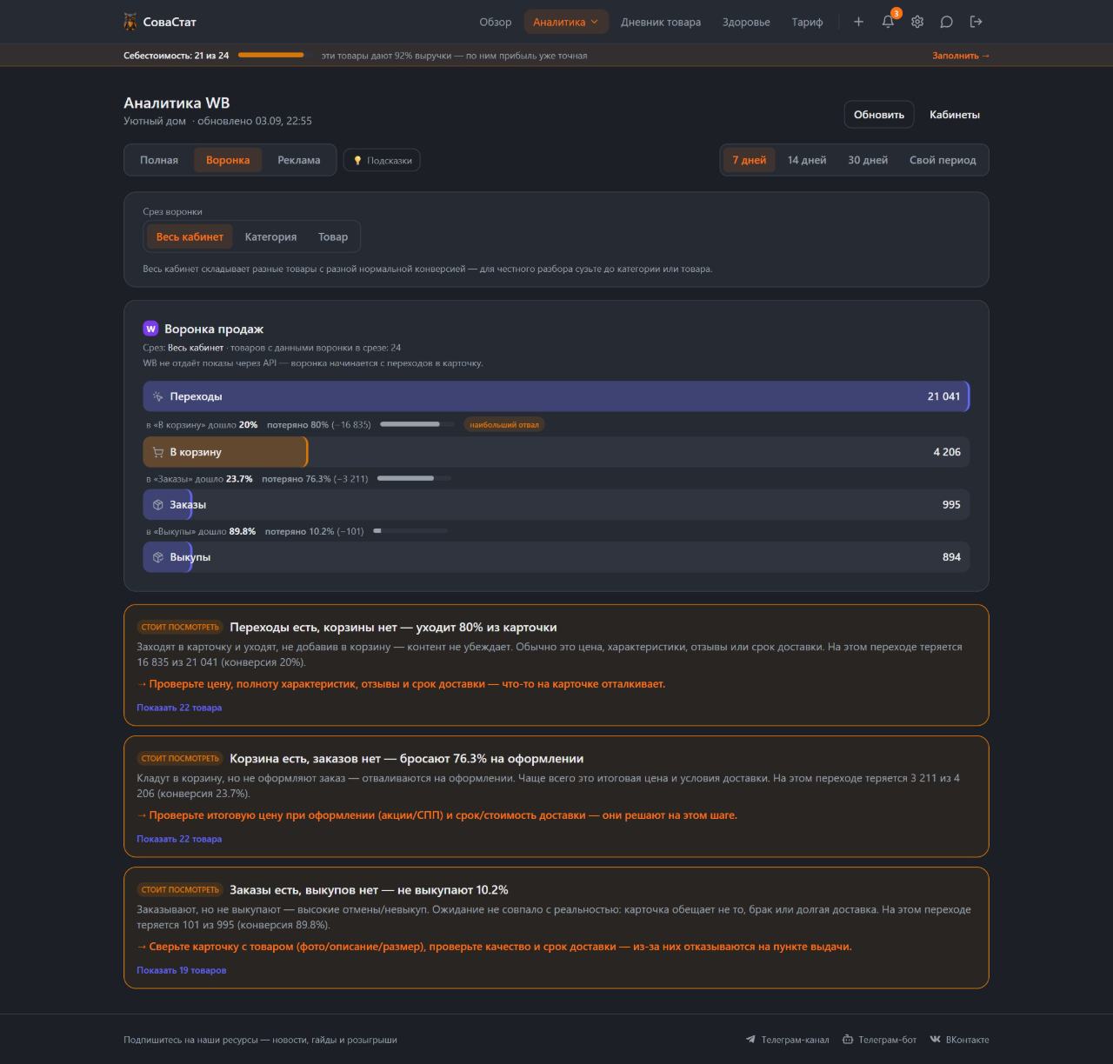Image resolution: width=1113 pixels, height=1064 pixels.
Task: Open Обзор in top navigation
Action: click(496, 22)
